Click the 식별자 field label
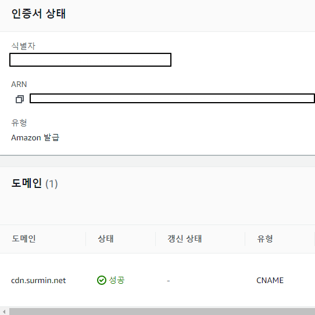Viewport: 315px width, 315px height. click(x=23, y=46)
